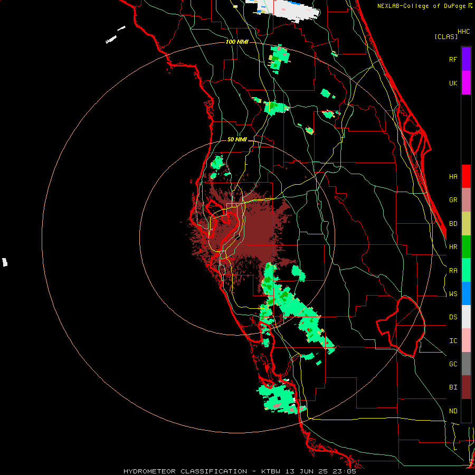Select the HR legend label
This screenshot has height=475, width=475.
coord(453,247)
